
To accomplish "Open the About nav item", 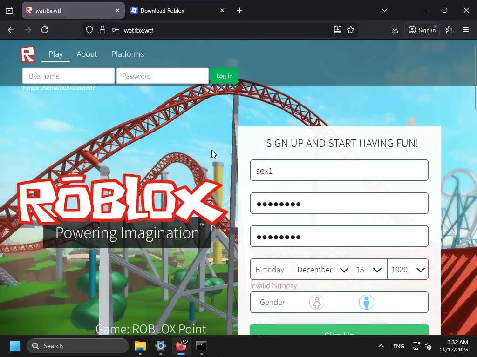I will click(87, 54).
